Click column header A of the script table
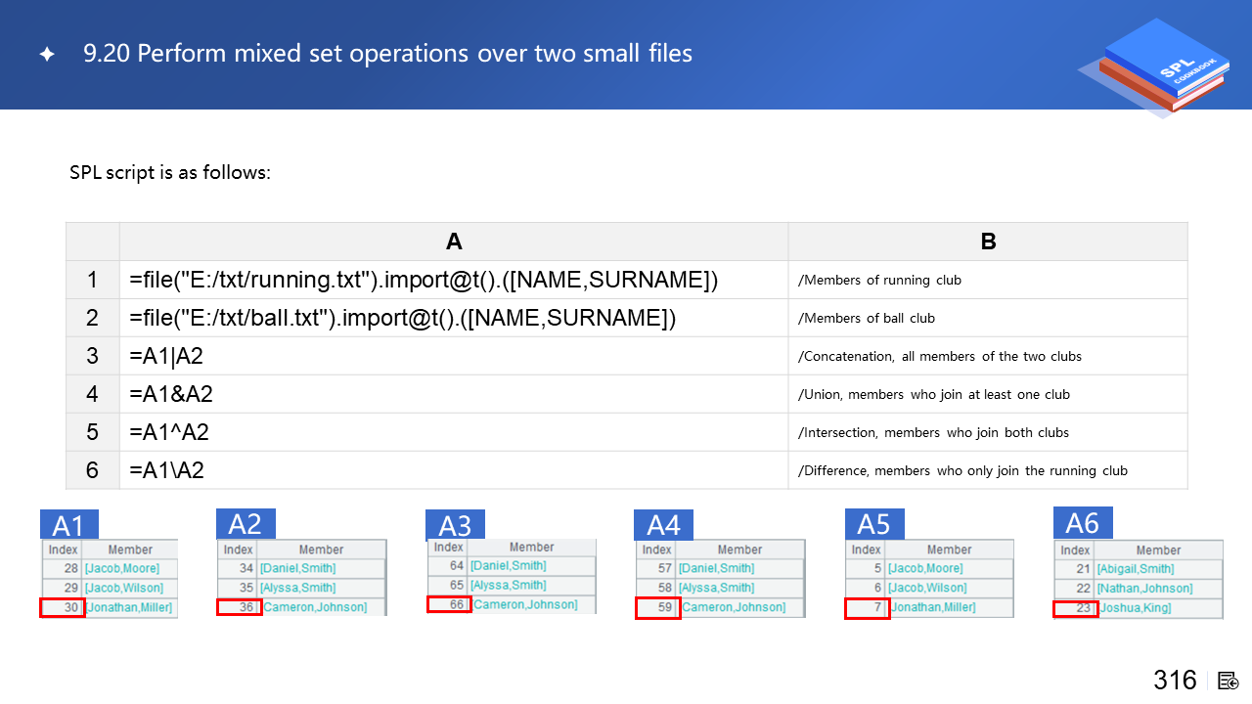The image size is (1252, 704). [x=454, y=242]
